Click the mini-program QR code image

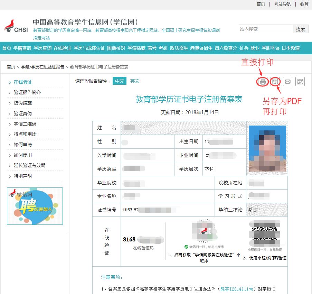tap(204, 231)
